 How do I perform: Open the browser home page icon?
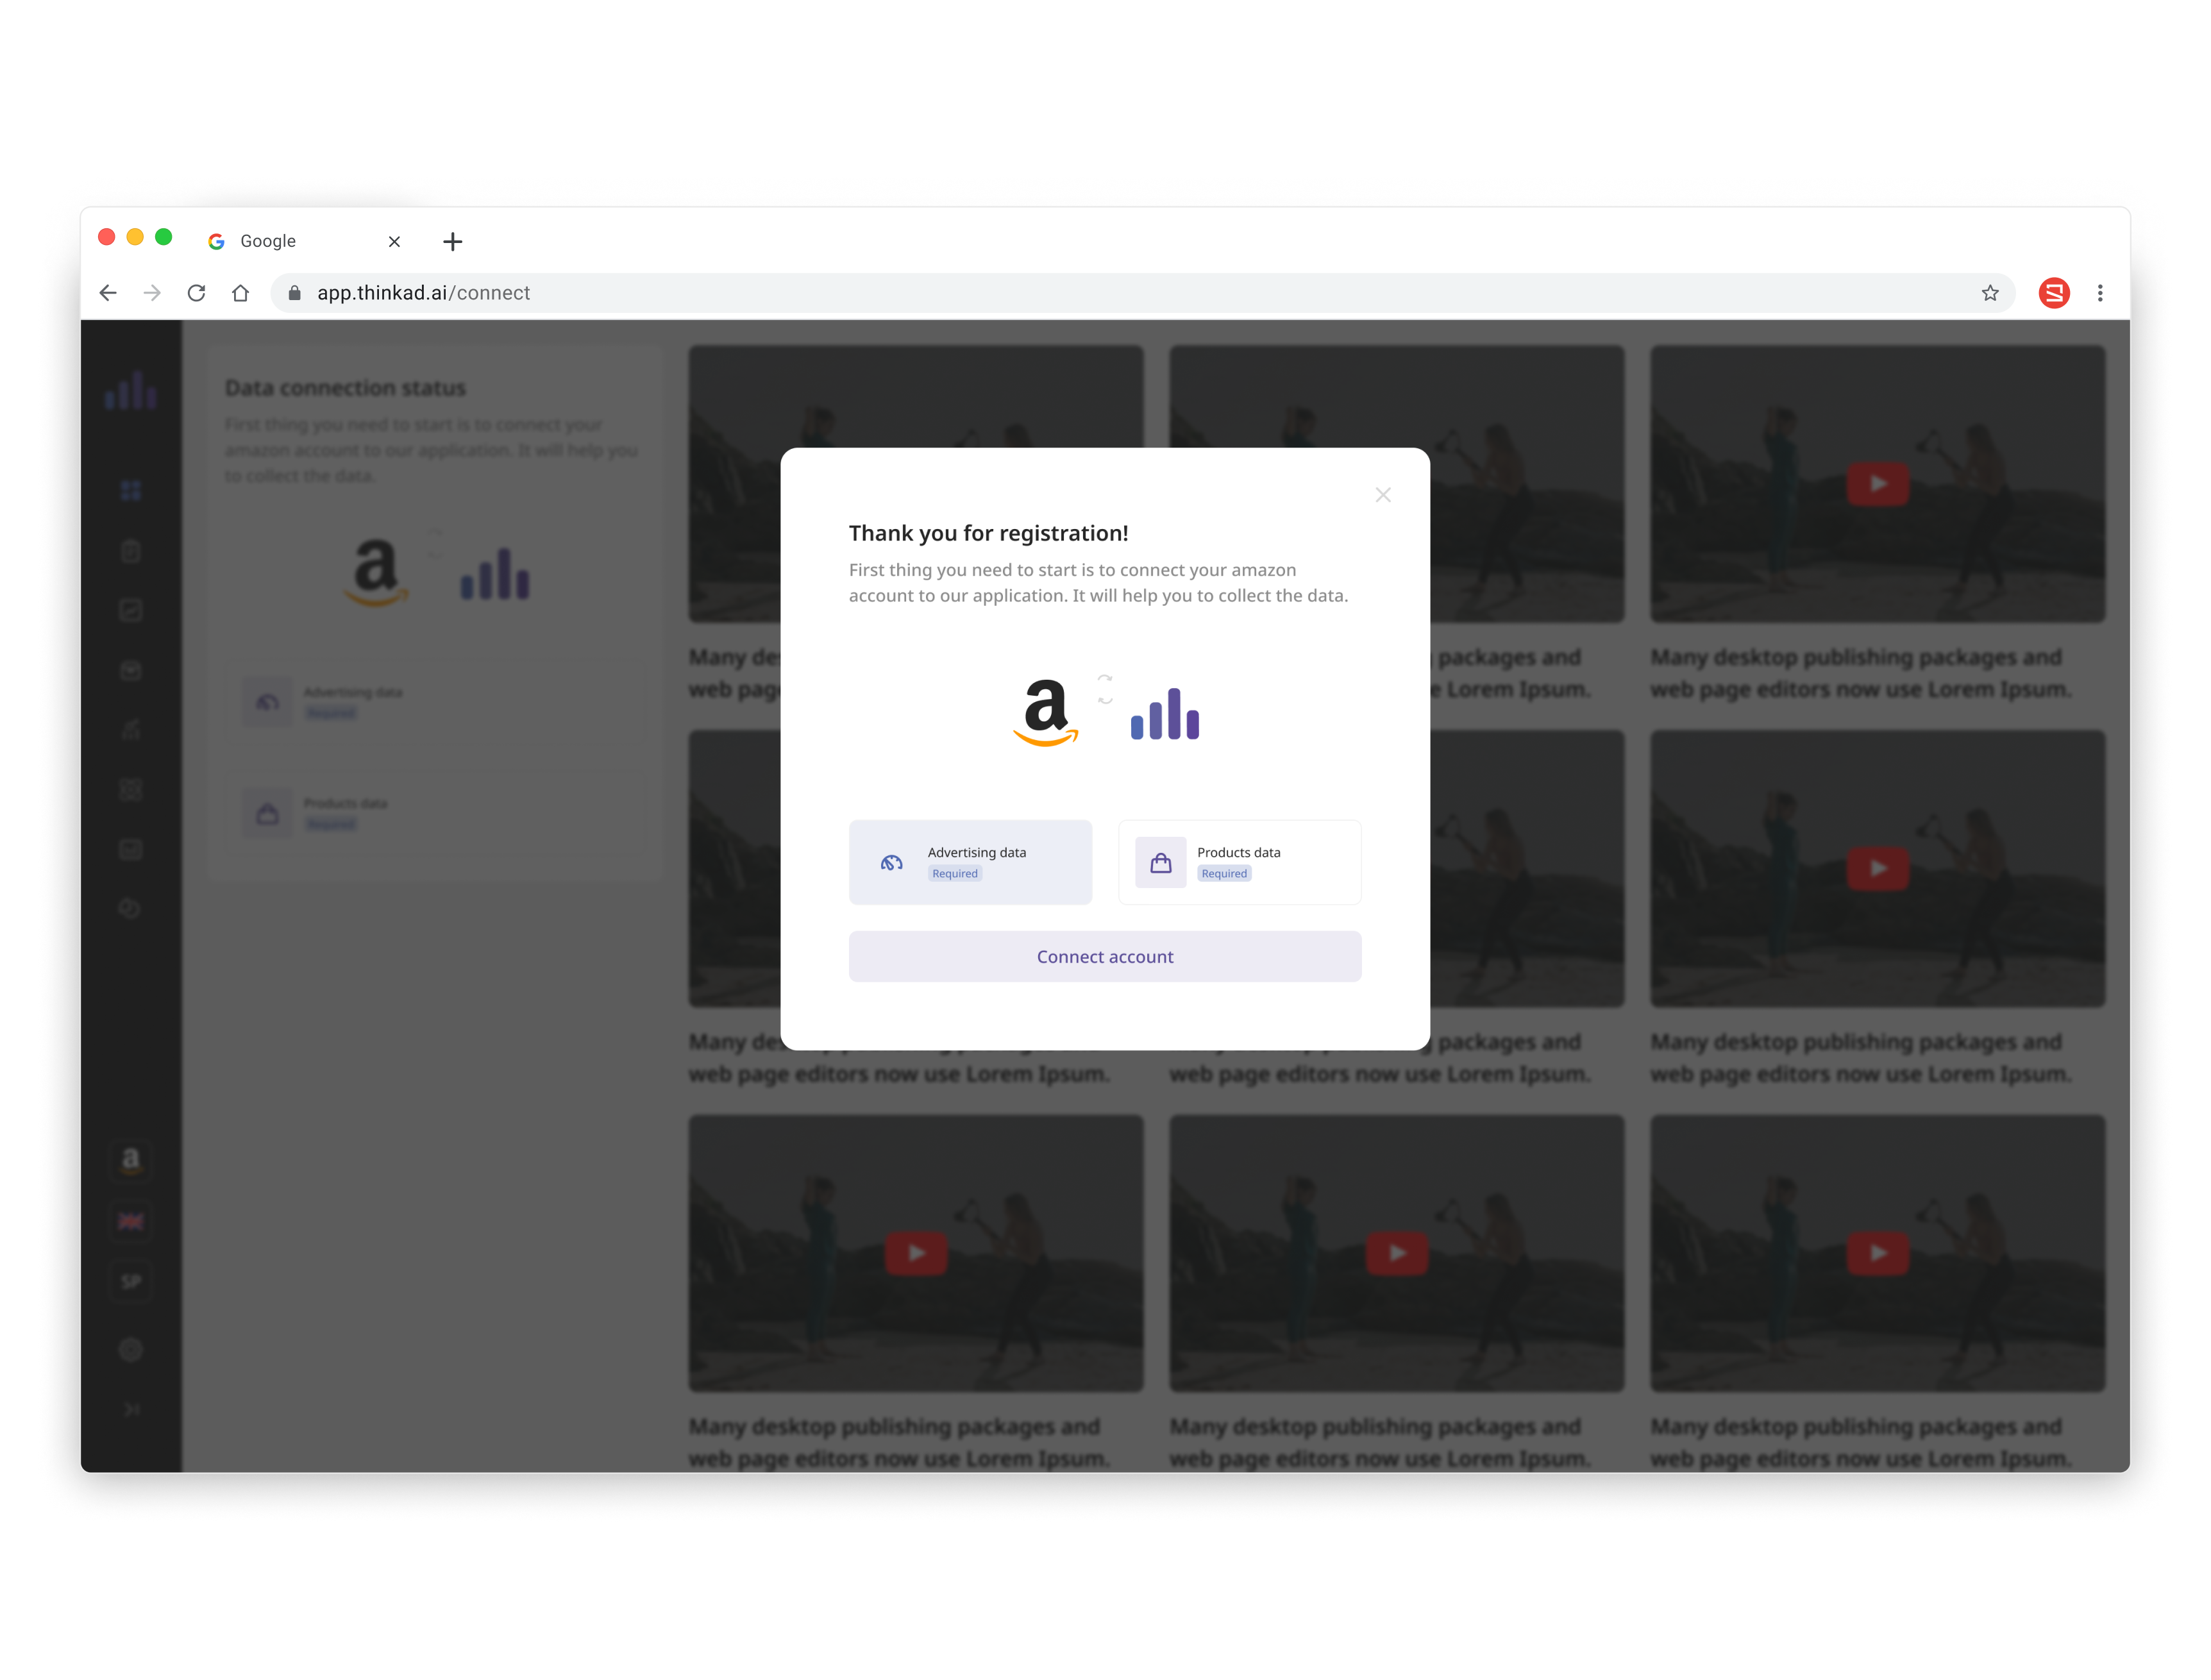(240, 293)
